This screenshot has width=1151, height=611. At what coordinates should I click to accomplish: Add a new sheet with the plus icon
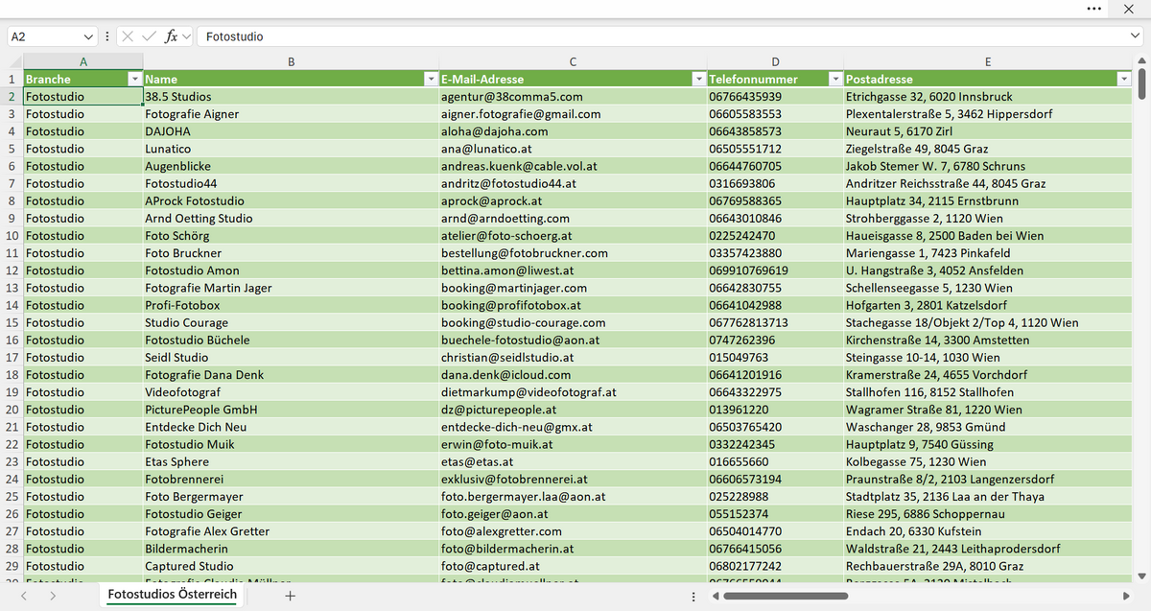pos(290,596)
